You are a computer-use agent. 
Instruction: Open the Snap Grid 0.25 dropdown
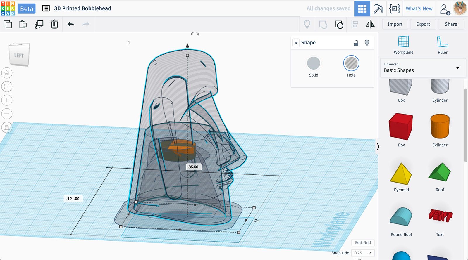pos(363,253)
